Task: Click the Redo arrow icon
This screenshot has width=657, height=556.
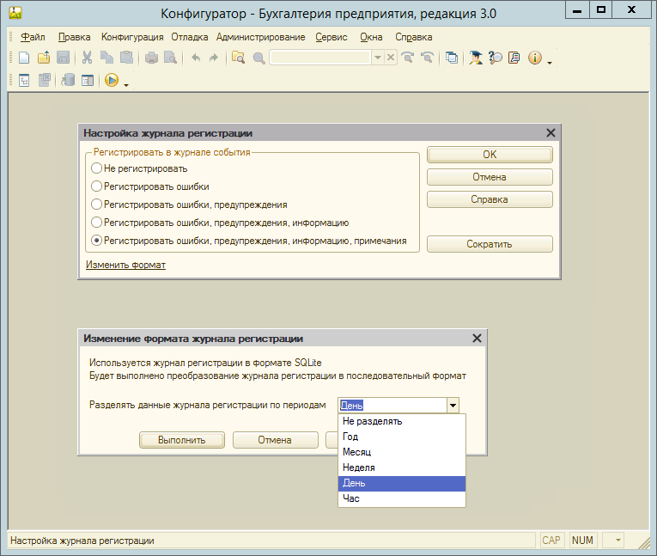Action: click(x=214, y=58)
